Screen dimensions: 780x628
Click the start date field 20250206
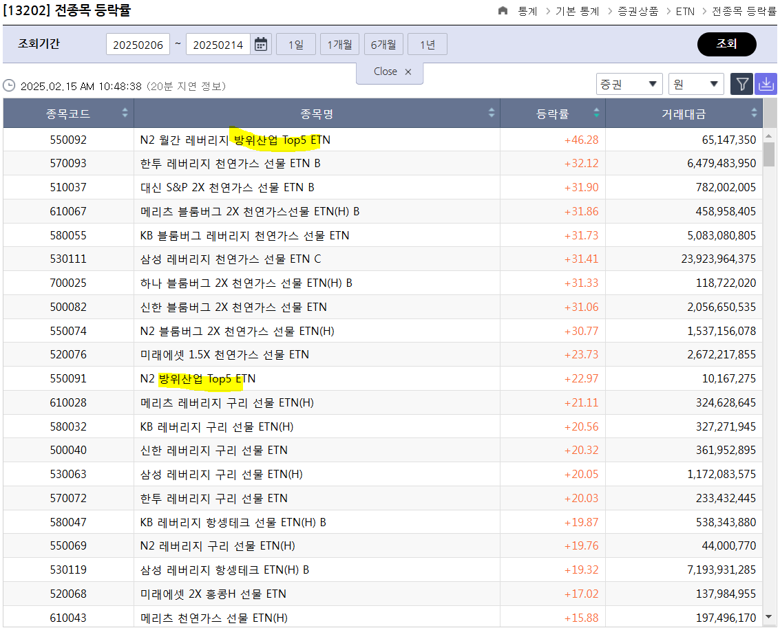pyautogui.click(x=138, y=45)
